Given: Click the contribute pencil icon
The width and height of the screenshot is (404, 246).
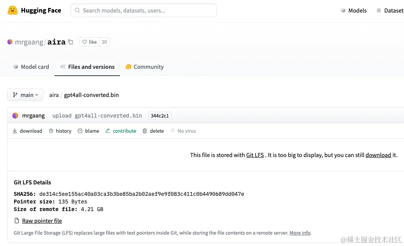Looking at the screenshot, I should pos(108,131).
